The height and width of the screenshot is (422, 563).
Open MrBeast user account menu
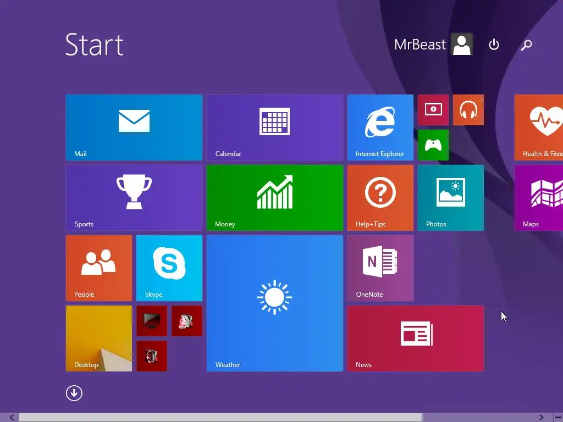coord(433,45)
